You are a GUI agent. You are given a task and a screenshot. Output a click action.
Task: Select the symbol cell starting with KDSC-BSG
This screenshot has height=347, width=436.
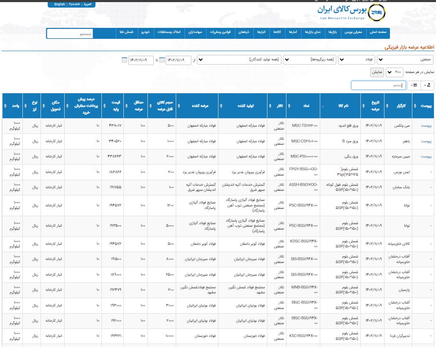pos(303,244)
